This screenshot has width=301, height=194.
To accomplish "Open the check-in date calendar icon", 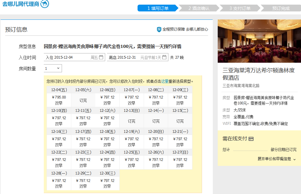I will [x=101, y=57].
